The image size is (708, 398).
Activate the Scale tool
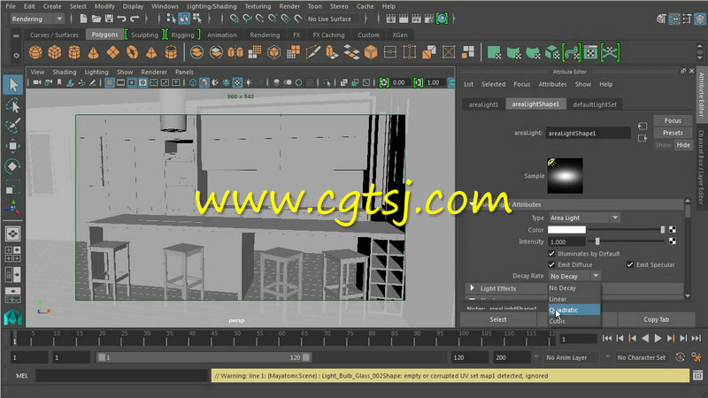pos(13,187)
